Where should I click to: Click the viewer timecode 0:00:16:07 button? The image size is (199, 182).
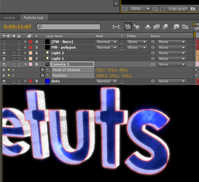[178, 9]
